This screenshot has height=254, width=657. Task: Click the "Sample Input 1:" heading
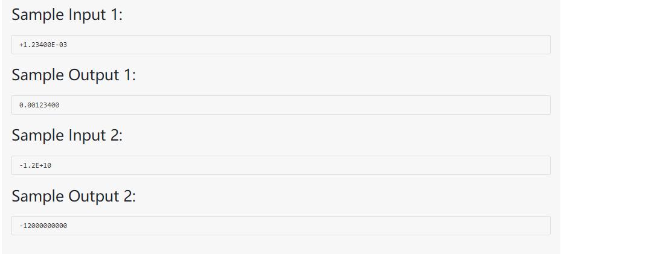click(67, 15)
